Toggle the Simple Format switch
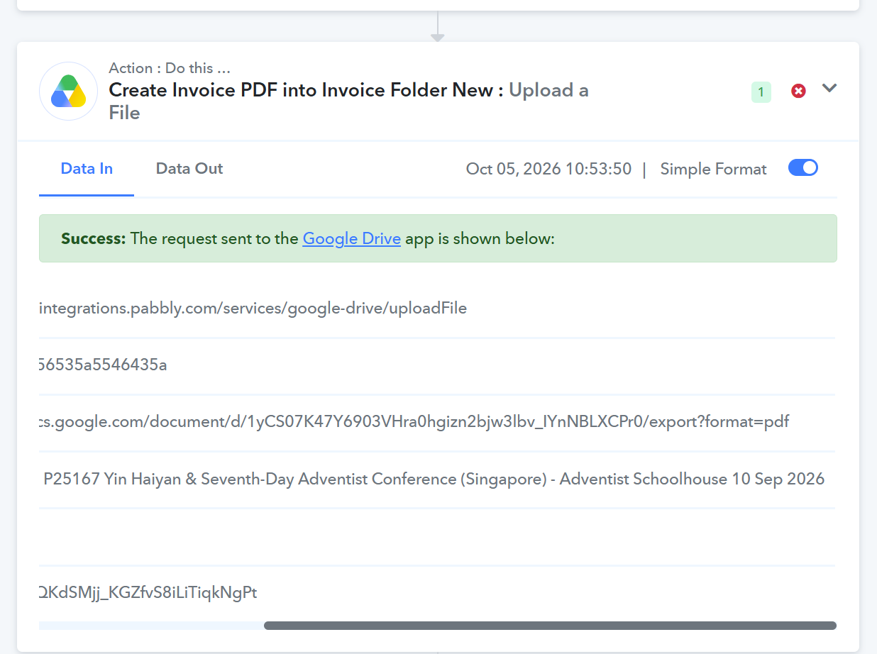Screen dimensions: 877x654 pyautogui.click(x=803, y=168)
